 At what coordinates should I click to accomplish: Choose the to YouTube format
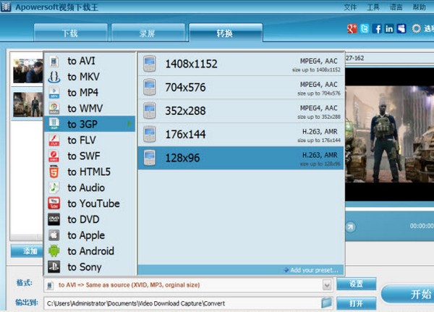tap(93, 203)
